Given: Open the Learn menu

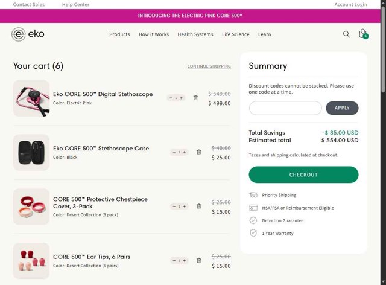Looking at the screenshot, I should (x=265, y=34).
